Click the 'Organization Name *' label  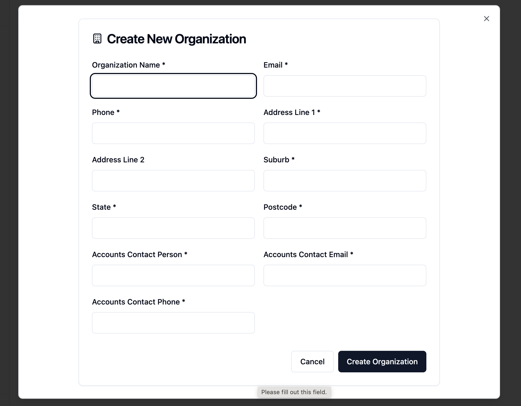[x=129, y=65]
